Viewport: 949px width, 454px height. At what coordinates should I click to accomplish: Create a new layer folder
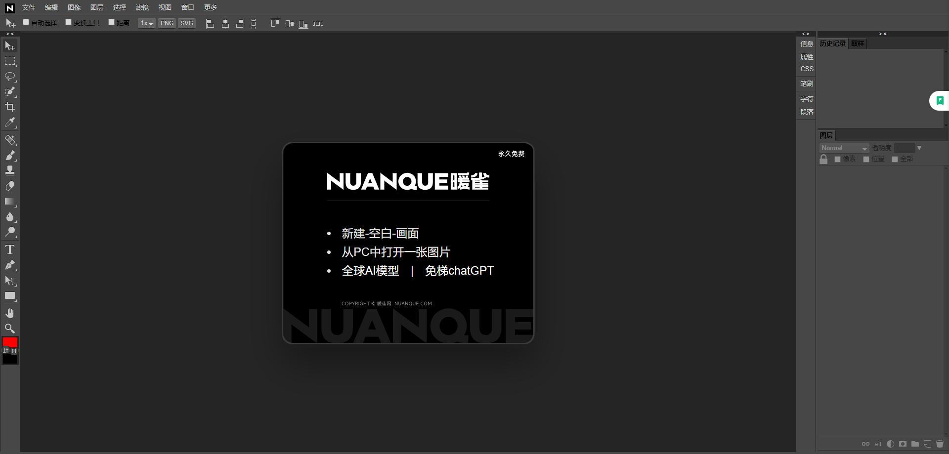(915, 444)
